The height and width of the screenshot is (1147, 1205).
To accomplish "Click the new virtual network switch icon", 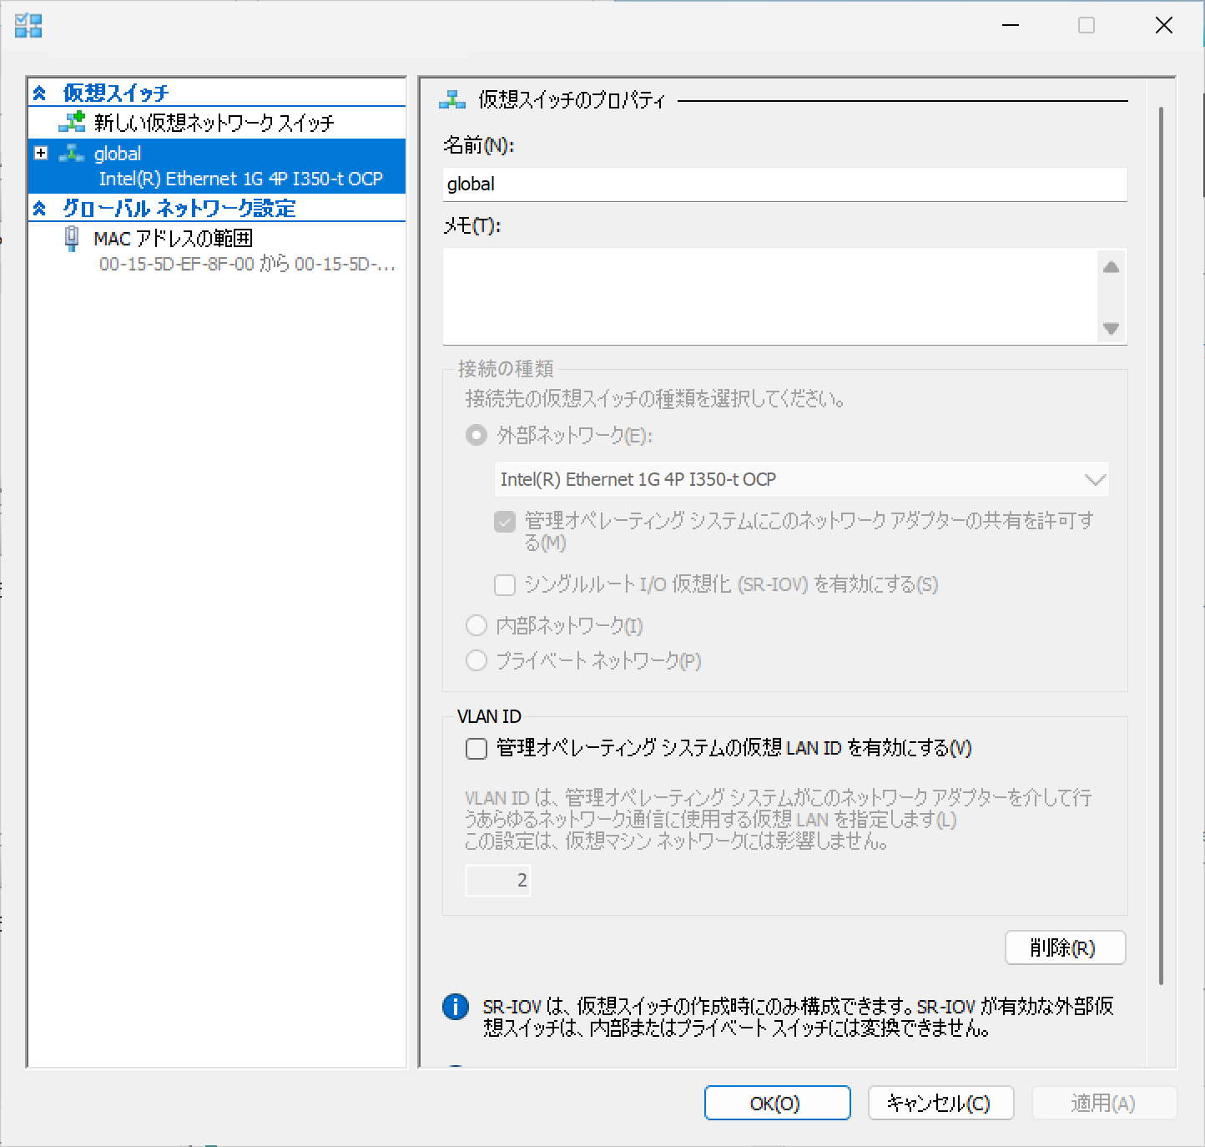I will [x=72, y=122].
